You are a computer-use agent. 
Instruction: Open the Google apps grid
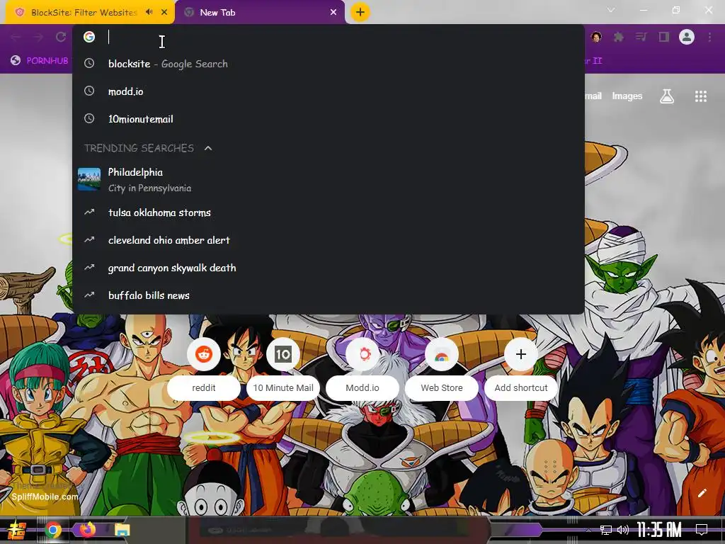(x=700, y=96)
